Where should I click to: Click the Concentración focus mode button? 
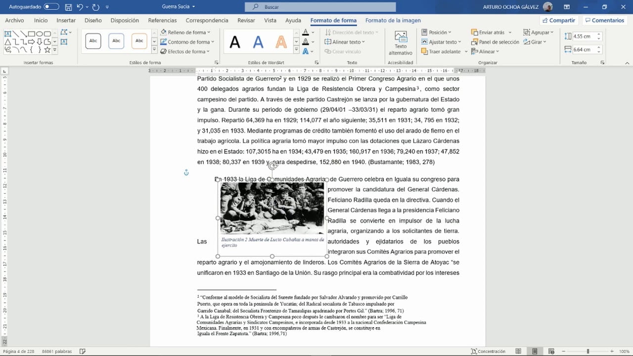(488, 352)
